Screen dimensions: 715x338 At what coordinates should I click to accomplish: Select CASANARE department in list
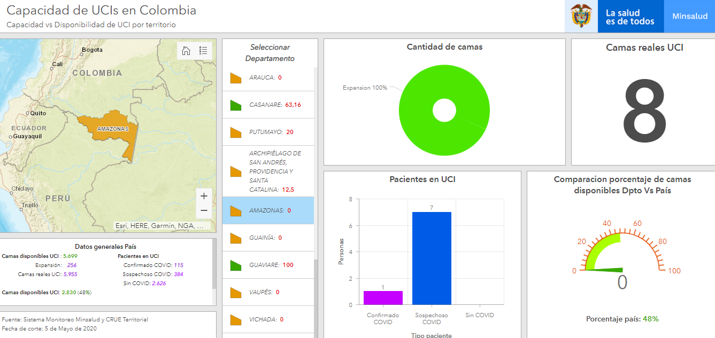(268, 105)
